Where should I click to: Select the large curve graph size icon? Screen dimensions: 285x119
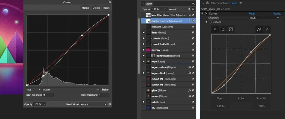coord(231,29)
